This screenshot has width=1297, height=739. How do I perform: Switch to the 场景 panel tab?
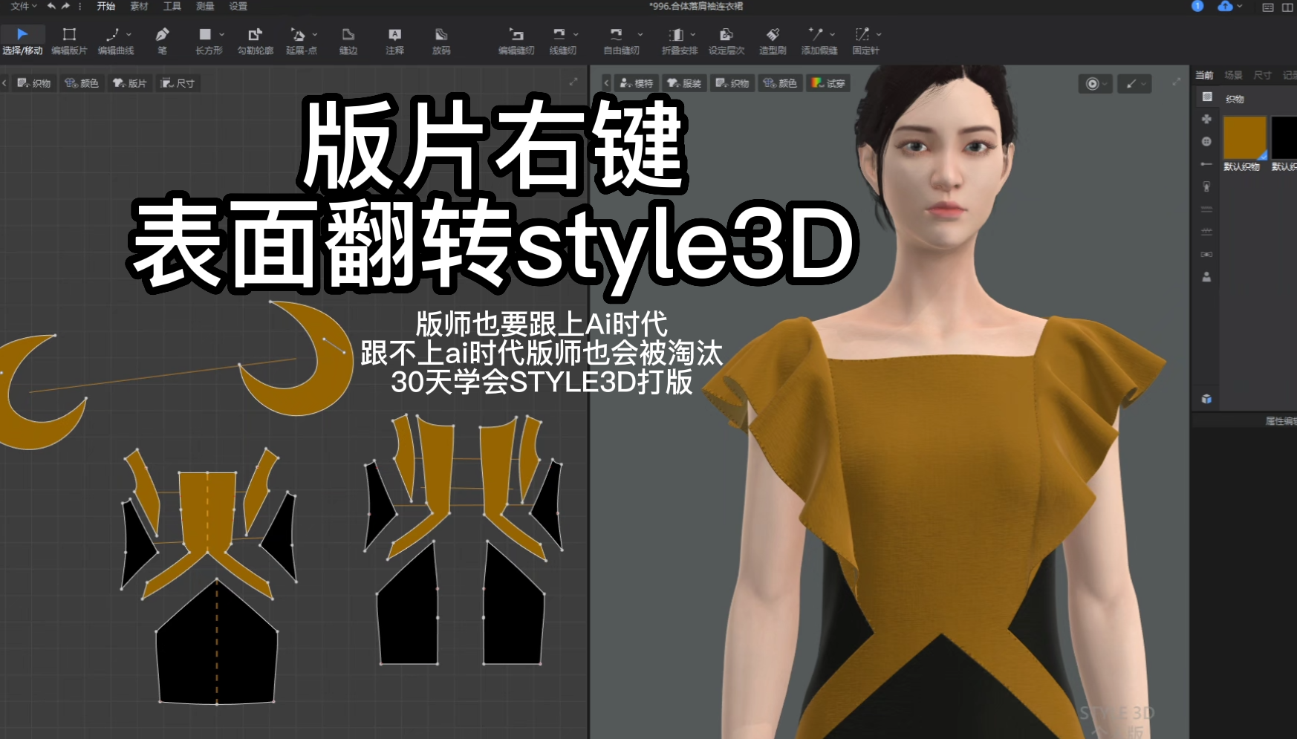coord(1234,75)
